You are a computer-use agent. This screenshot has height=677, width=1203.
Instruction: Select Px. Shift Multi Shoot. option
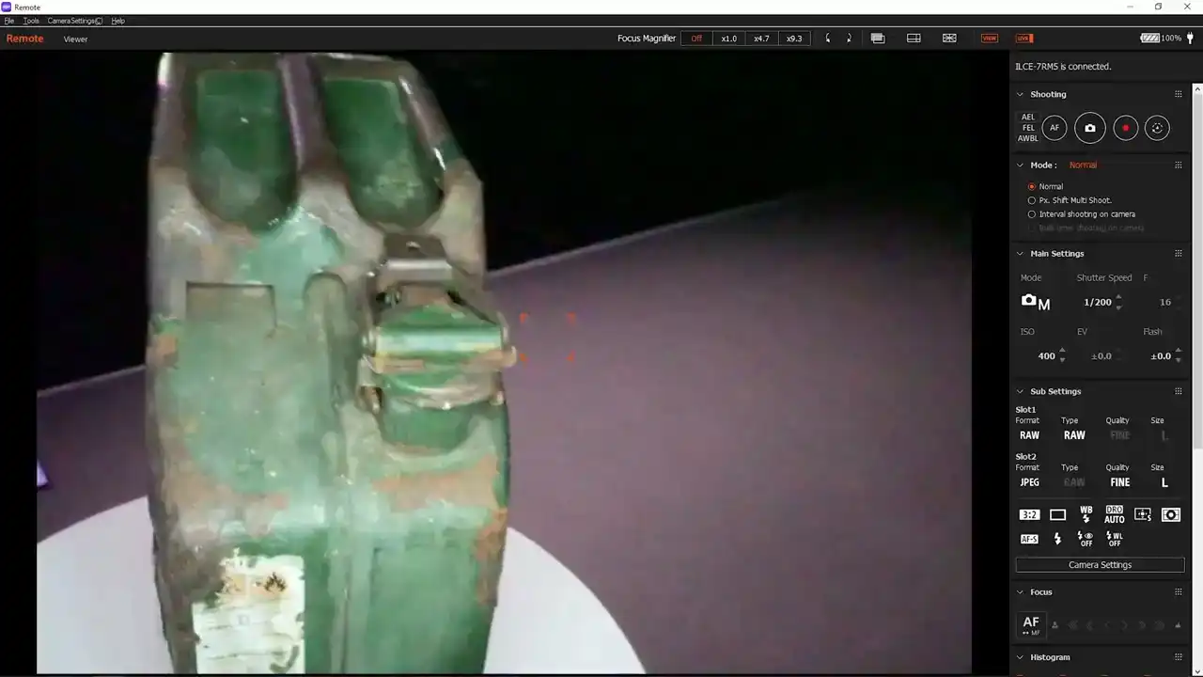point(1032,200)
